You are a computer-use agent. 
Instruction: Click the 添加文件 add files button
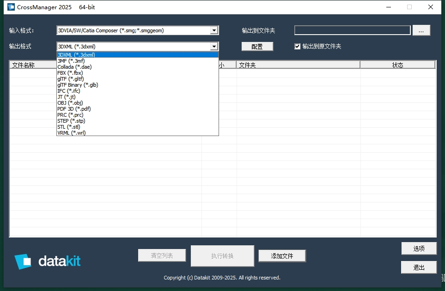click(282, 255)
